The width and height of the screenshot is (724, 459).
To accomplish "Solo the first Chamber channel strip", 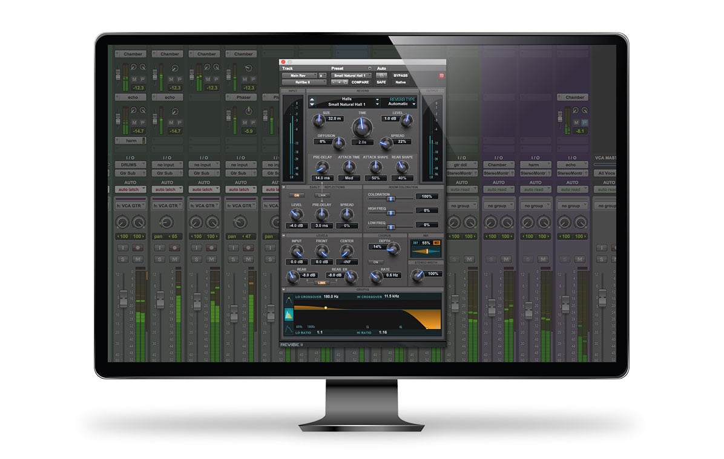I will pos(123,259).
